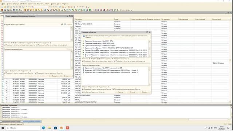
Task: Toggle Показывать объекты, которые нельзя удалить in dialog
Action: [115, 61]
